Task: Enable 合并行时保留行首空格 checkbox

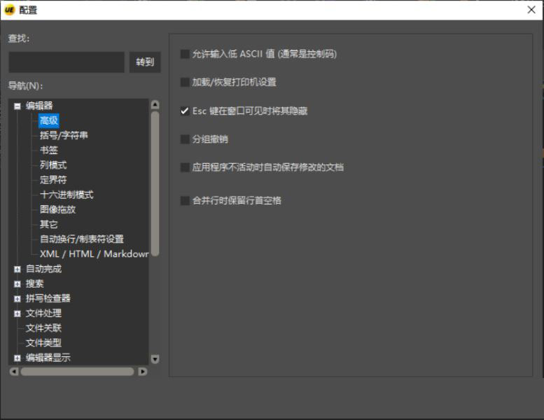Action: coord(185,200)
